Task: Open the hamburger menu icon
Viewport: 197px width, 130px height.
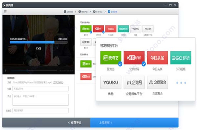Action: click(x=5, y=12)
